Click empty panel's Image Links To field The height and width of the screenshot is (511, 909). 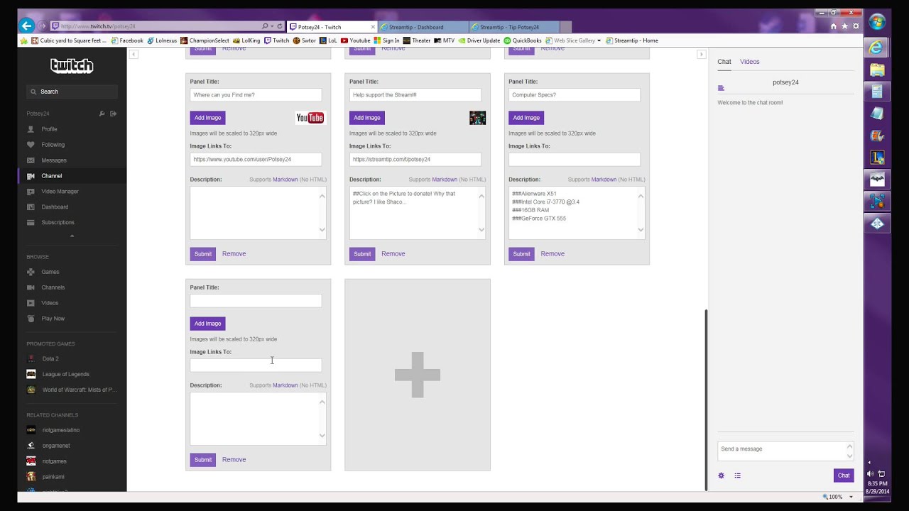pyautogui.click(x=256, y=366)
